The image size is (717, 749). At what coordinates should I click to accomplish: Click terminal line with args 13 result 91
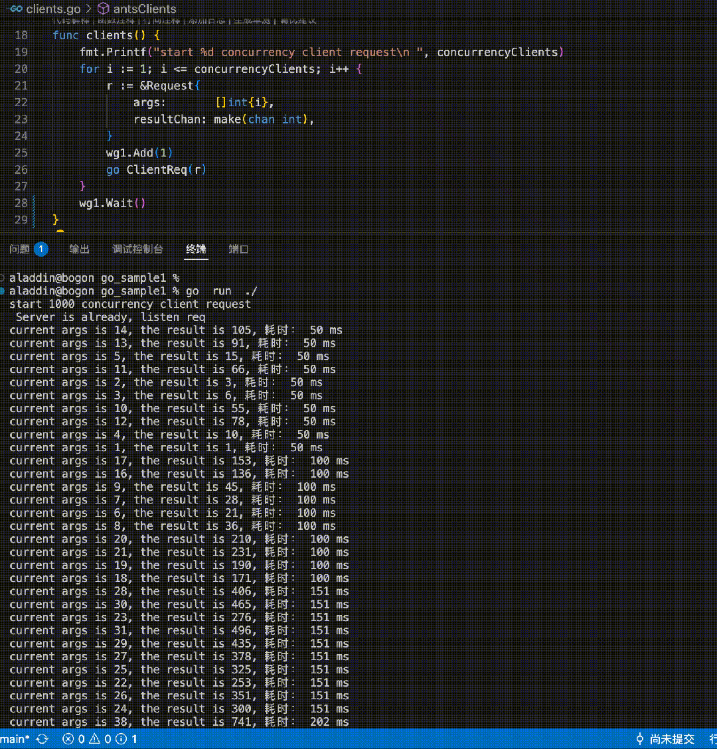[173, 344]
